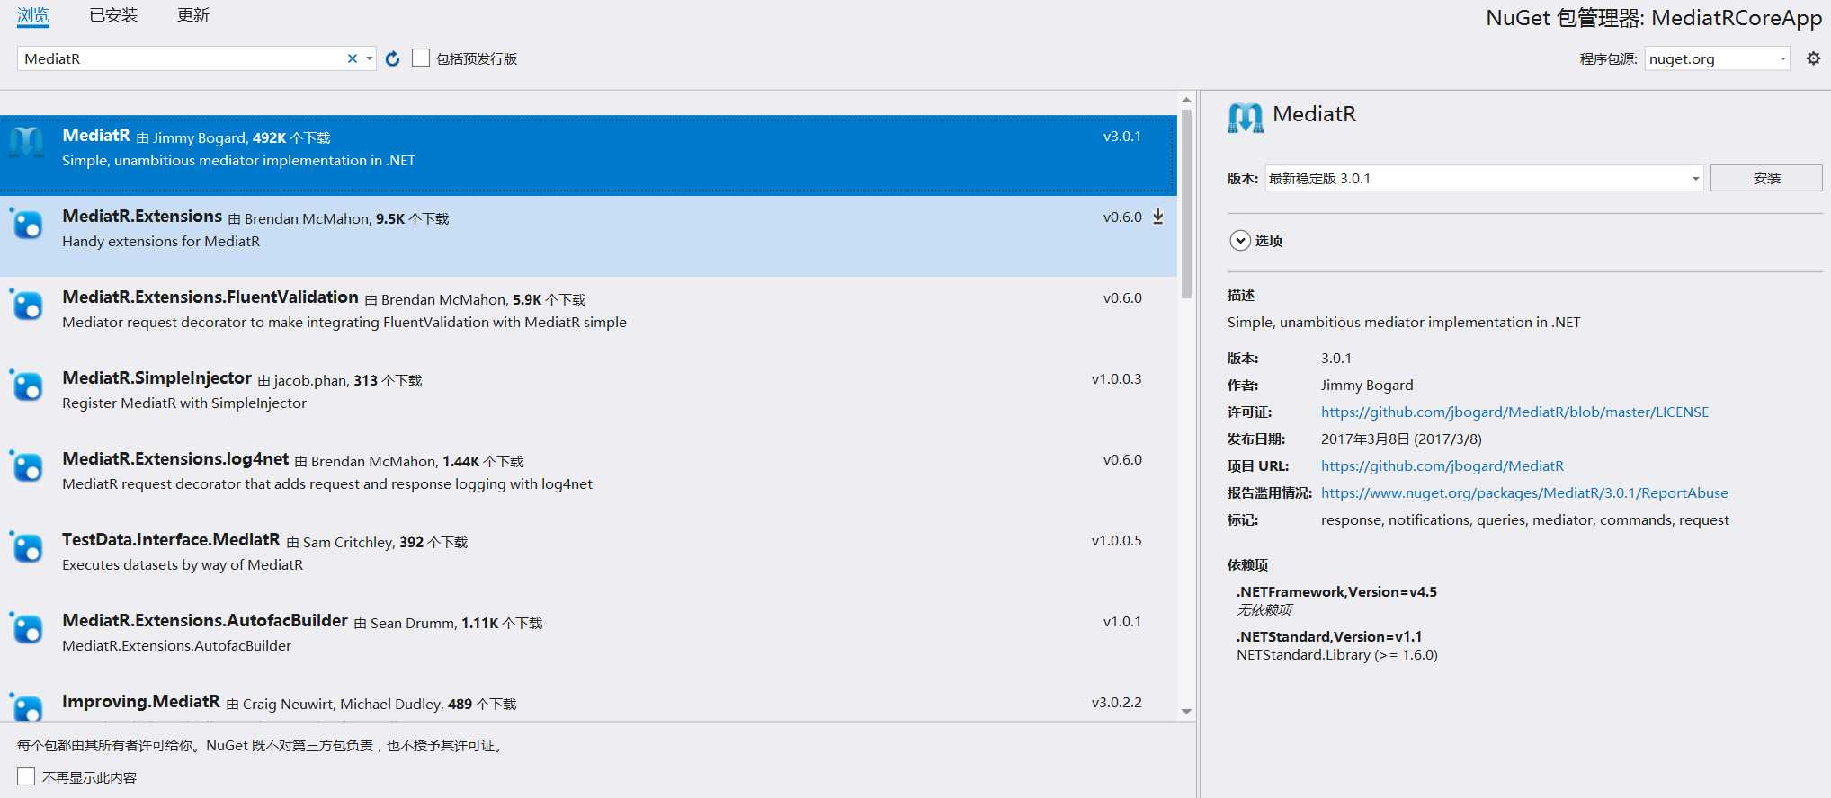This screenshot has height=798, width=1831.
Task: Click 'Register MediatR with SimpleInjector' description
Action: (x=184, y=403)
